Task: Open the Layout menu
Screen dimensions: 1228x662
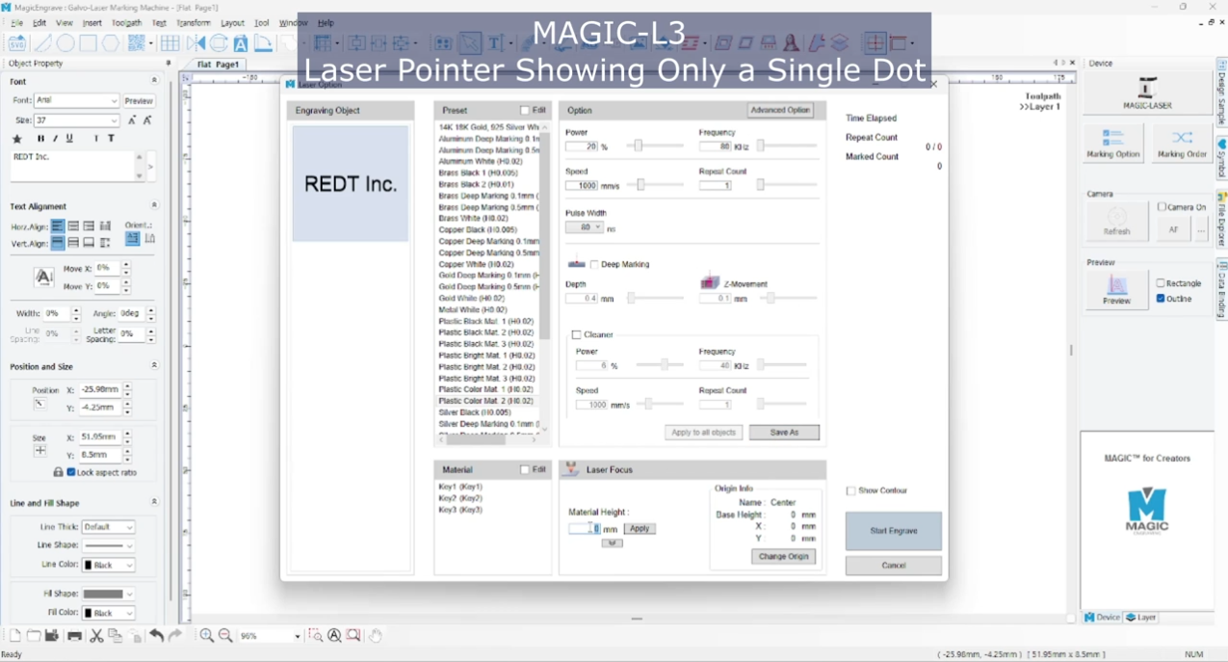Action: point(232,23)
